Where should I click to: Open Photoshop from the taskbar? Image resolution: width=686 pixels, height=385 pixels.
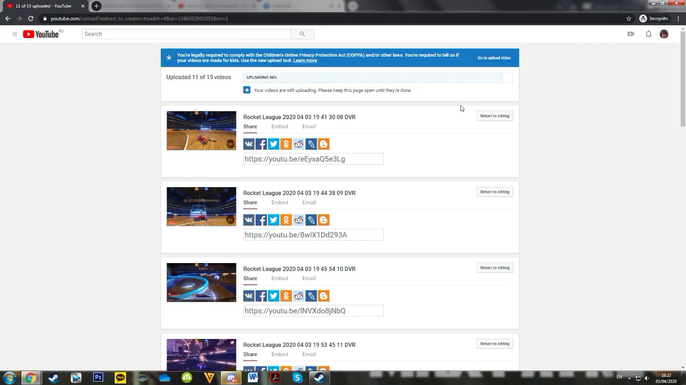[98, 378]
